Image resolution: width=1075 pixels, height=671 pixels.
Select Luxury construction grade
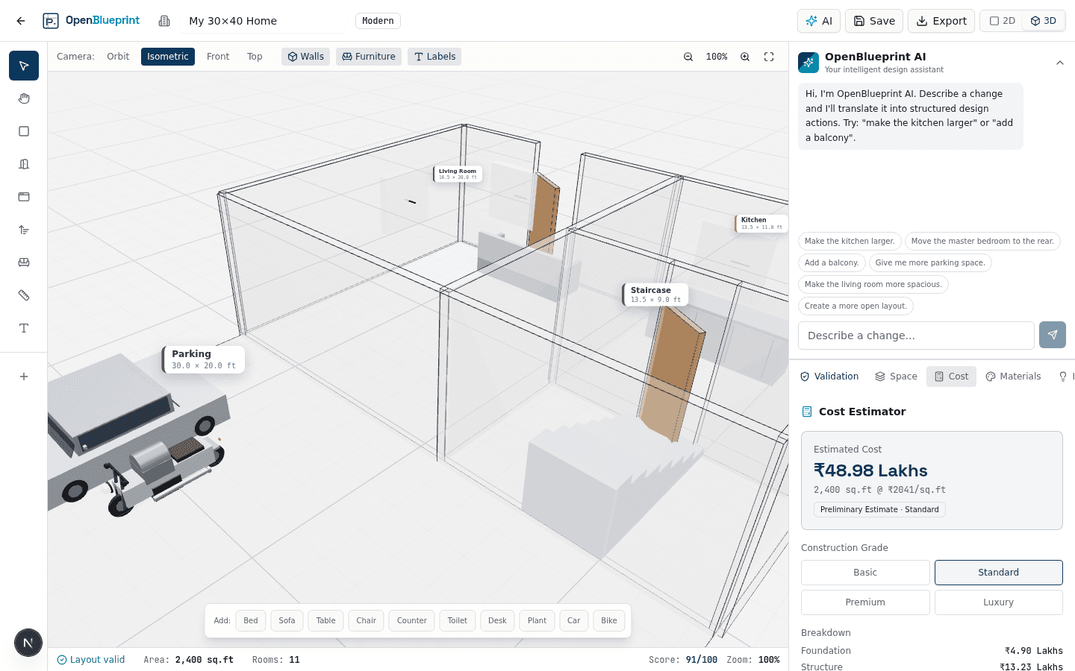pos(999,602)
